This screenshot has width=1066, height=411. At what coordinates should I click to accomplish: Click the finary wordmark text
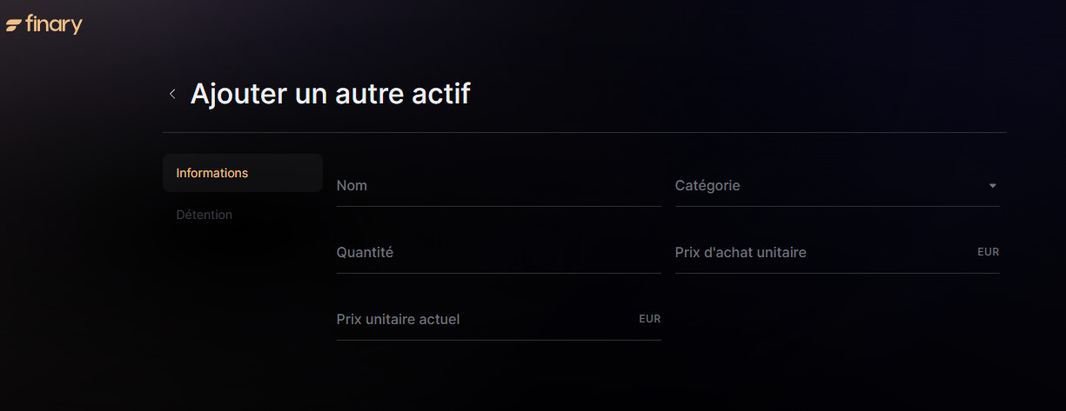(x=53, y=24)
